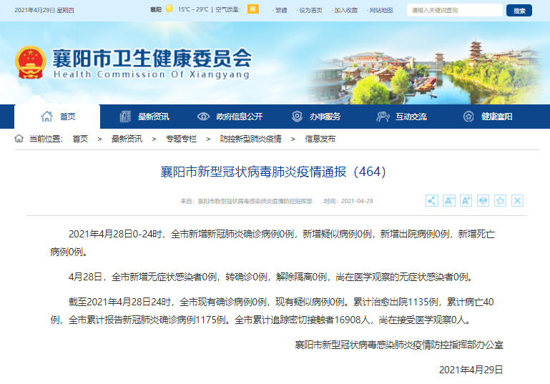Click the sunny weather icon
The width and height of the screenshot is (550, 384).
click(x=169, y=9)
